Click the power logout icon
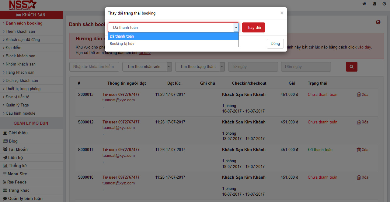 tap(384, 4)
